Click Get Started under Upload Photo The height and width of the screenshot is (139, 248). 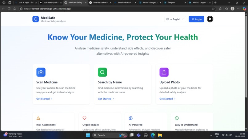click(167, 98)
